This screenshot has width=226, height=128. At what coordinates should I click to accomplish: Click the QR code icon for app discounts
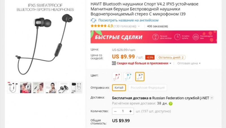click(x=114, y=63)
